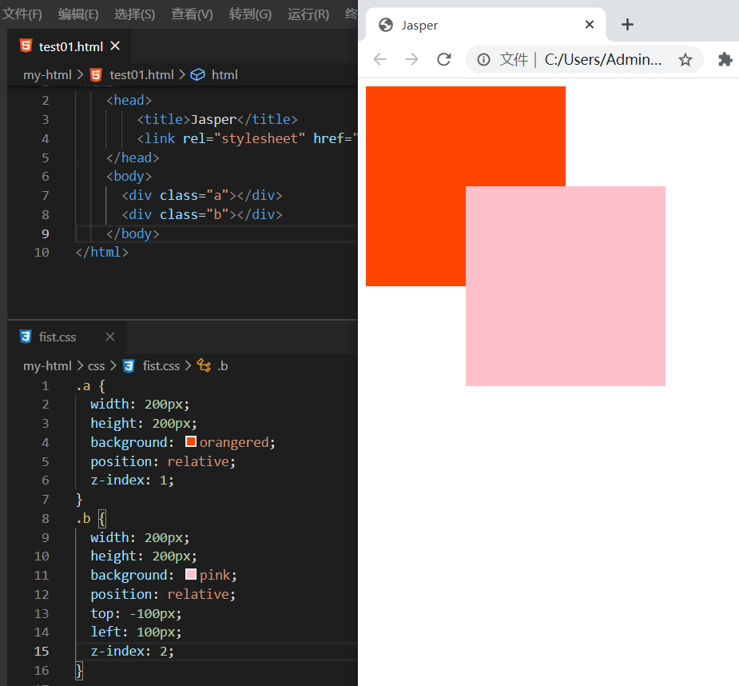Click the opening <head> tag line

pyautogui.click(x=129, y=101)
